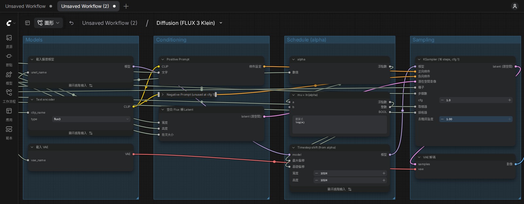Switch to the first Unsaved Workflow tab
Image resolution: width=524 pixels, height=204 pixels.
point(28,6)
